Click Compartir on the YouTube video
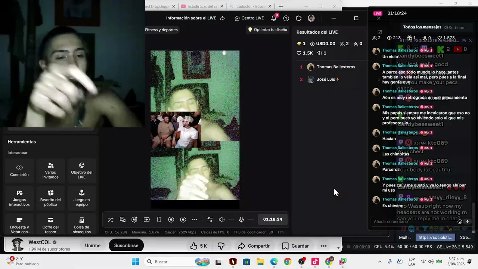The image size is (478, 269). click(254, 246)
